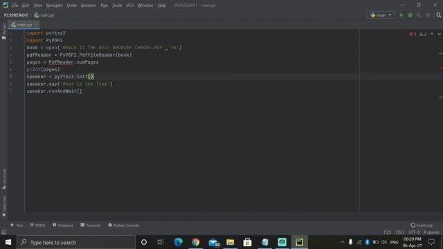Screen dimensions: 443x249
Task: Change 4 spaces indent setting
Action: (431, 232)
